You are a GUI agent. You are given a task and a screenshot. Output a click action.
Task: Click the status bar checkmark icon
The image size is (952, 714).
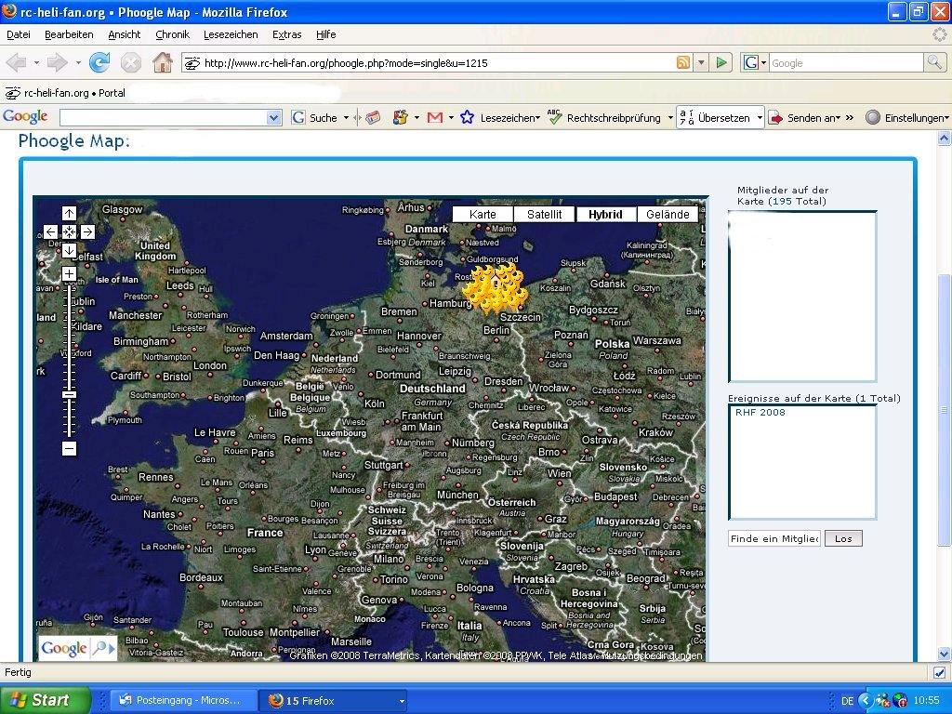coord(939,673)
